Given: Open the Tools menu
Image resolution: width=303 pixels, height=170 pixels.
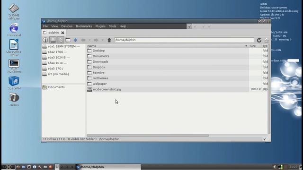Looking at the screenshot, I should [113, 26].
